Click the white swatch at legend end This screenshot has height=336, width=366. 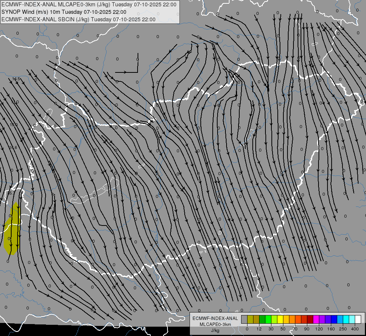(x=358, y=319)
